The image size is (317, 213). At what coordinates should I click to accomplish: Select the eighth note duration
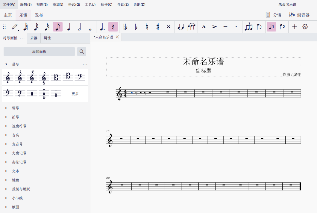(x=57, y=26)
